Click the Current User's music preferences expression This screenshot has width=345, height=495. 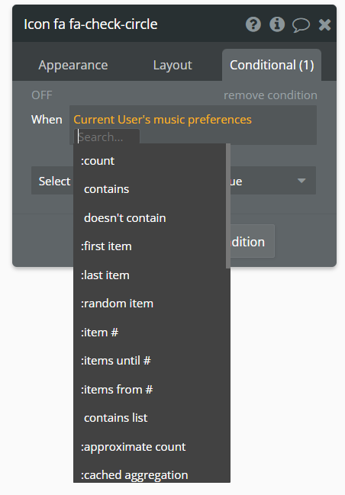coord(163,120)
